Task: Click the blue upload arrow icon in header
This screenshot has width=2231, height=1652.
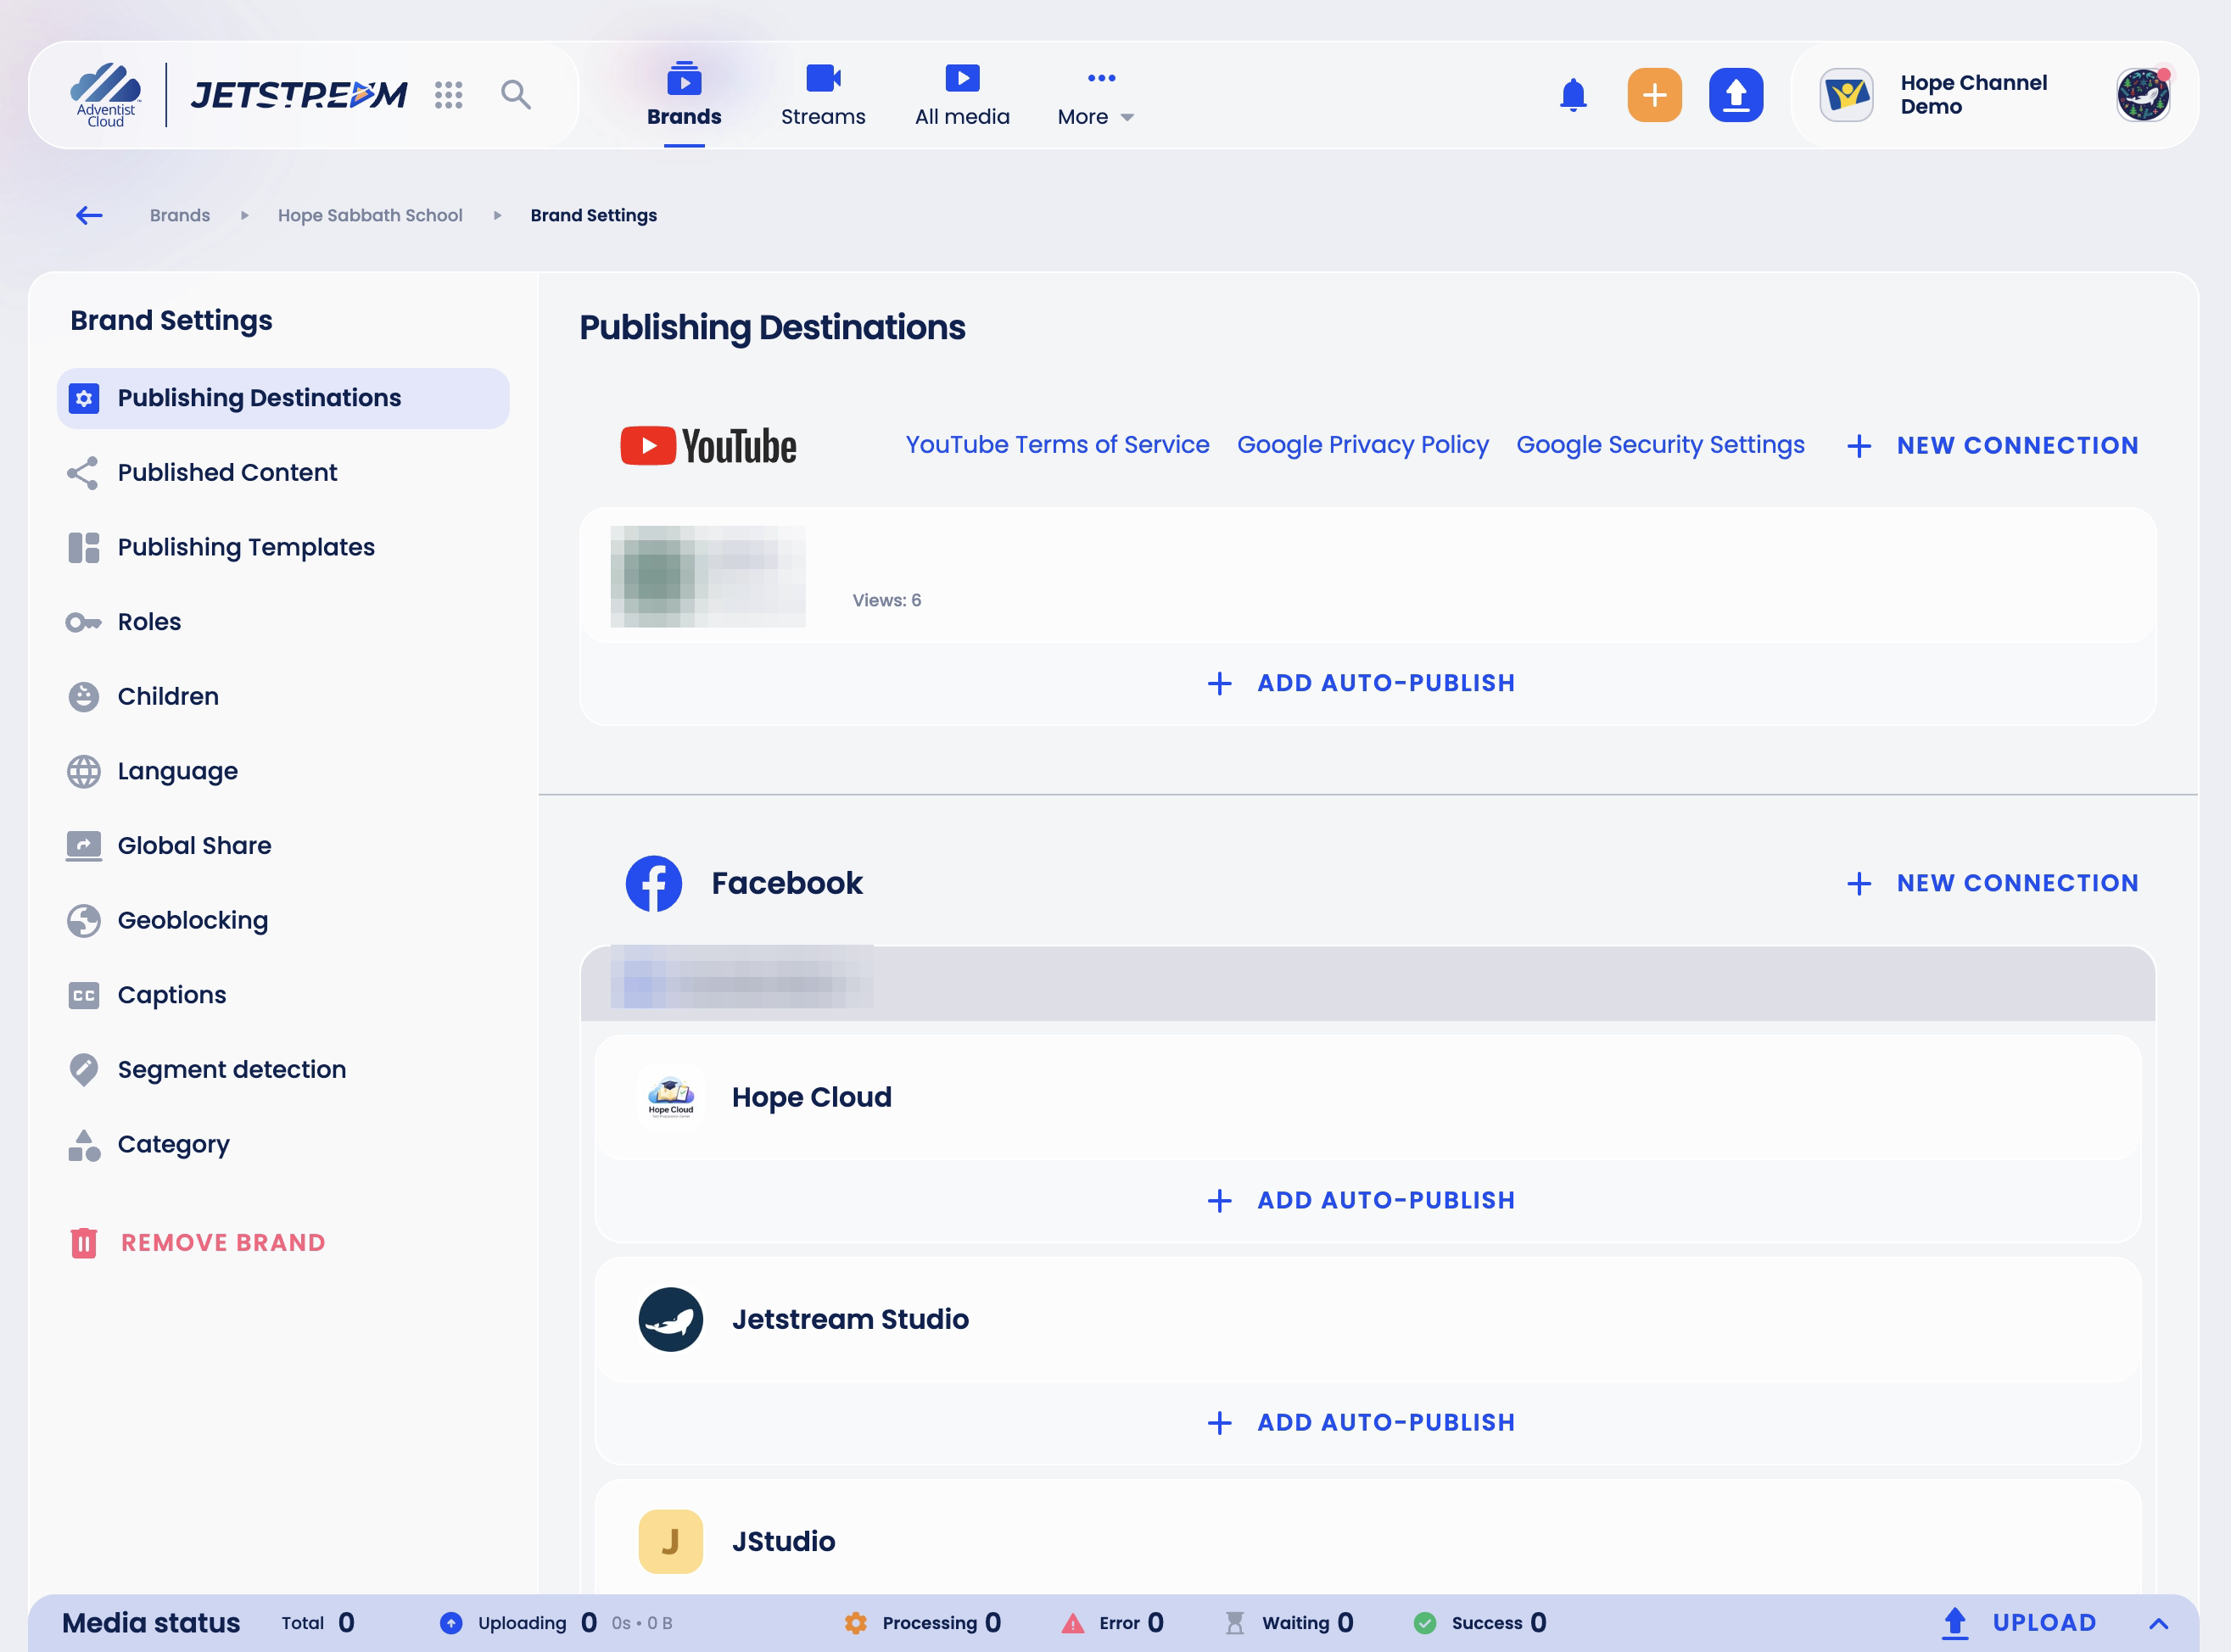Action: [1736, 95]
